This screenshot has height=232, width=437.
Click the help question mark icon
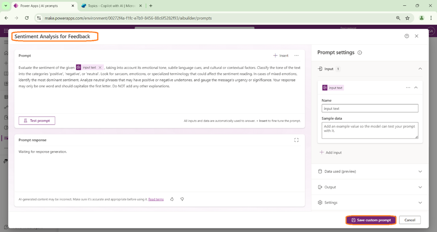pos(407,36)
